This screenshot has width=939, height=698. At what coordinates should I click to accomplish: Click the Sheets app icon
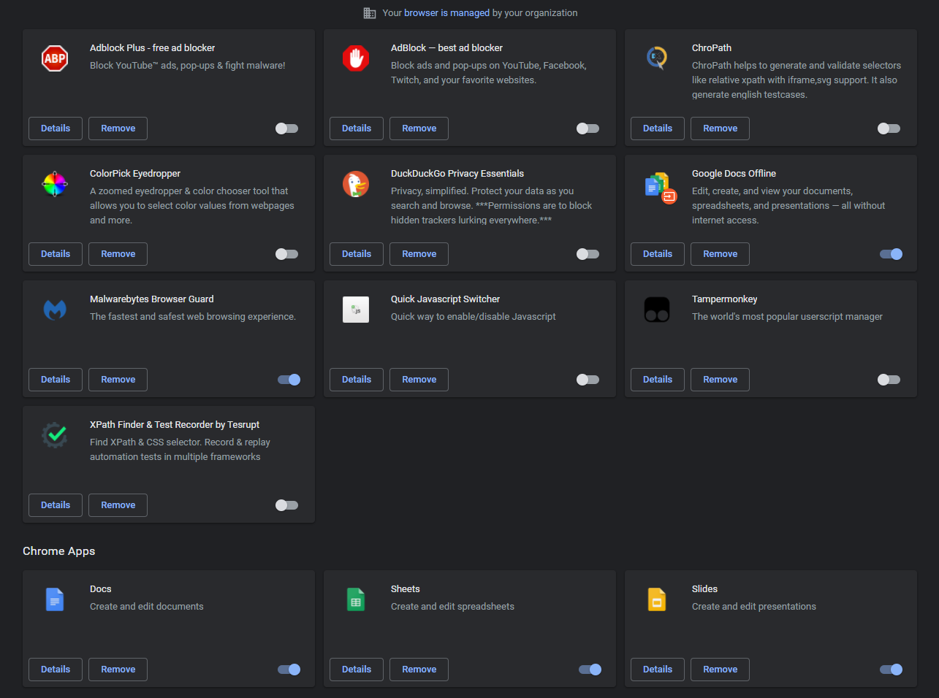[x=356, y=599]
